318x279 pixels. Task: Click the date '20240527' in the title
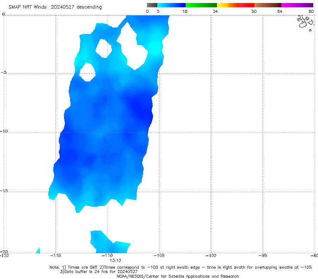62,7
